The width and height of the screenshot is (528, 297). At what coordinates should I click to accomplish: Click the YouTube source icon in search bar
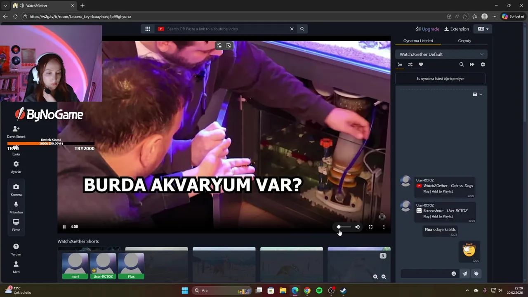tap(161, 29)
